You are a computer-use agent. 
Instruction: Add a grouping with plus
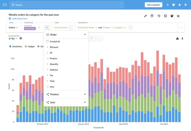tap(130, 28)
